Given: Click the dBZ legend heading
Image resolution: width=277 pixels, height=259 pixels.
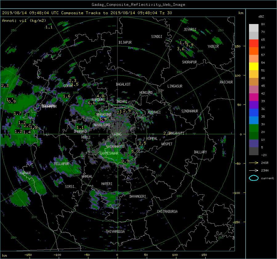Looking at the screenshot, I should click(x=261, y=17).
